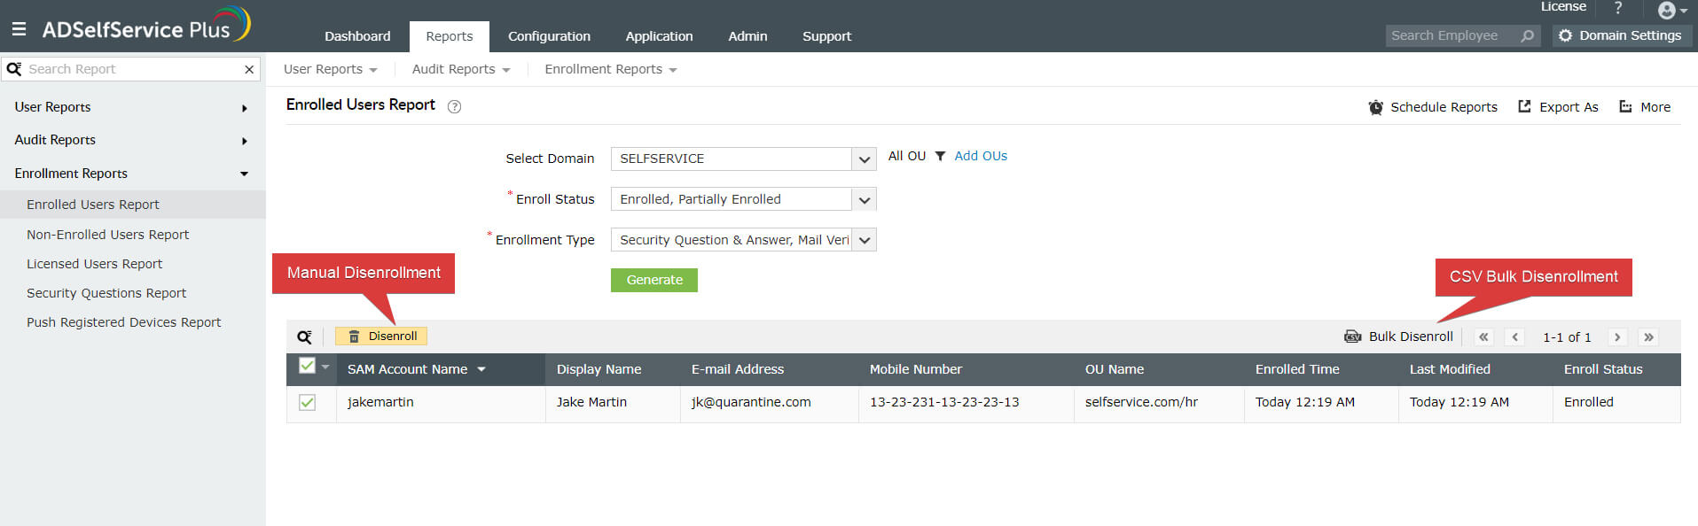1698x526 pixels.
Task: Open the select-all checkbox dropdown arrow
Action: tap(325, 367)
